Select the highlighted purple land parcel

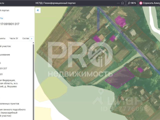[x=120, y=77]
